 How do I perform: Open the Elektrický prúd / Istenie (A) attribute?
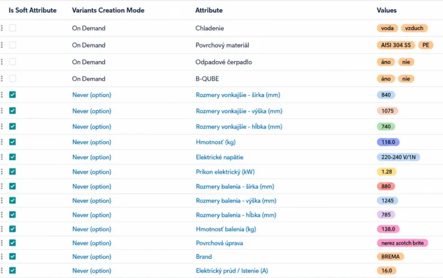232,271
